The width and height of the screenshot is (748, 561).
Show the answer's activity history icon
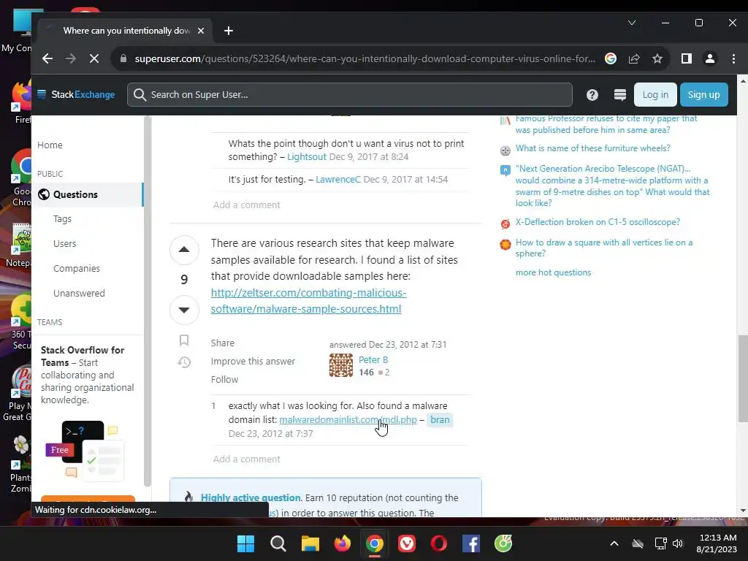[184, 362]
